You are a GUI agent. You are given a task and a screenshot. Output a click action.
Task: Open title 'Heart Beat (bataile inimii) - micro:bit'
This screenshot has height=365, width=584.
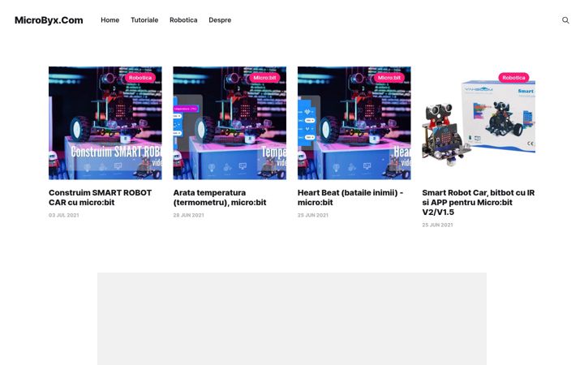(350, 197)
